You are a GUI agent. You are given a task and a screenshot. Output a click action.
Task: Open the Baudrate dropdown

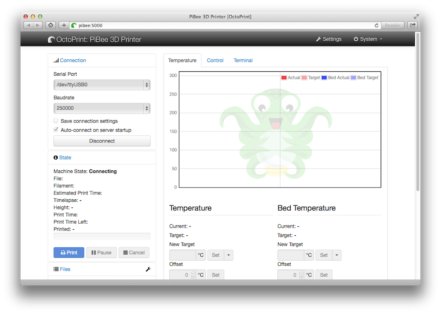[x=102, y=108]
